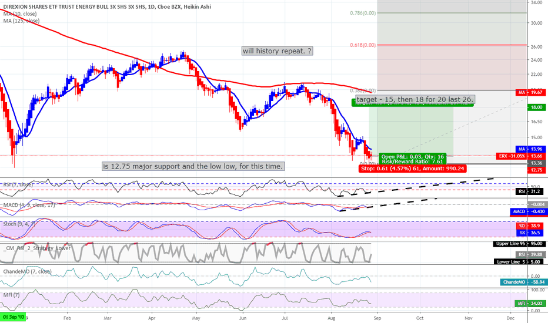
Task: Click 16.50 on the price scale
Action: click(x=536, y=122)
